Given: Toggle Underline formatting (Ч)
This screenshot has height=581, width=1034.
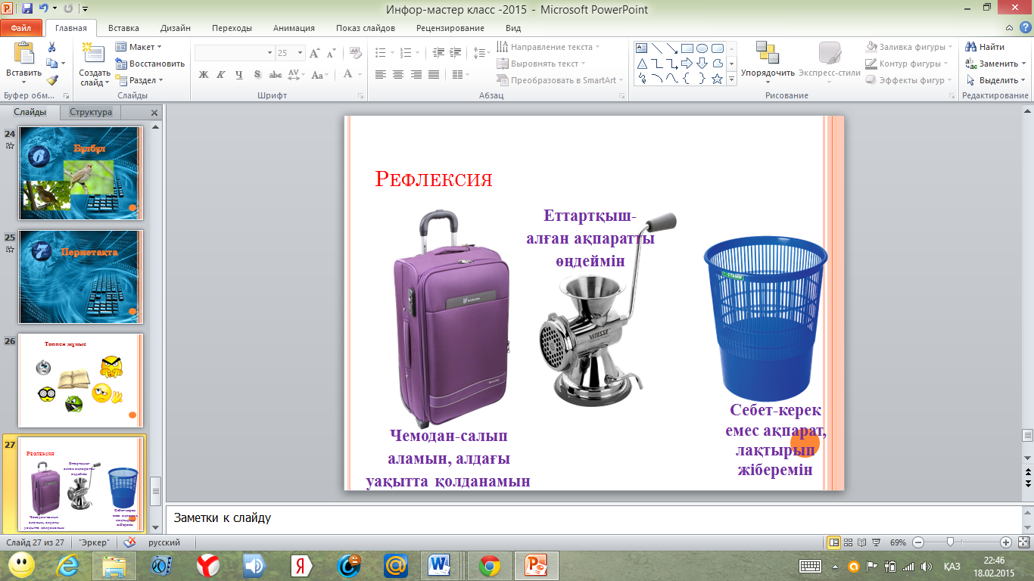Looking at the screenshot, I should (x=239, y=75).
